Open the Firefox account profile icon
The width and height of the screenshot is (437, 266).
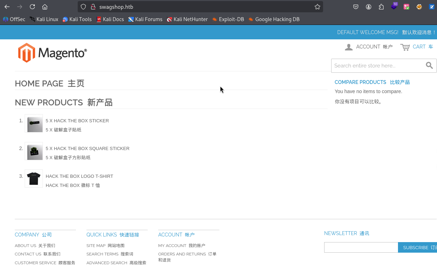coord(368,7)
